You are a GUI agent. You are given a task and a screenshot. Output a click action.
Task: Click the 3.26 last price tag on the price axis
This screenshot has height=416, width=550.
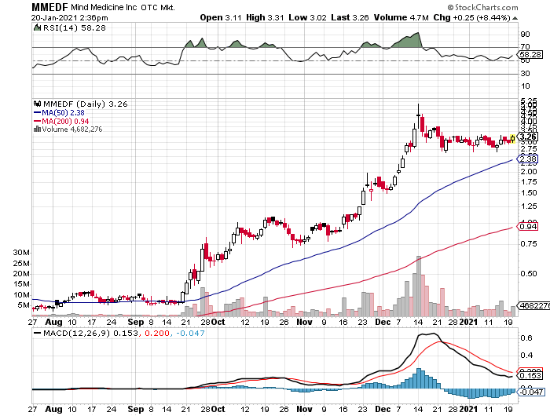(527, 137)
